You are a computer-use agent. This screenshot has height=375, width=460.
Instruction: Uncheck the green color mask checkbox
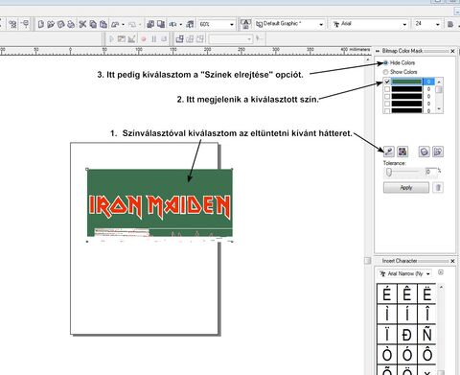click(387, 82)
